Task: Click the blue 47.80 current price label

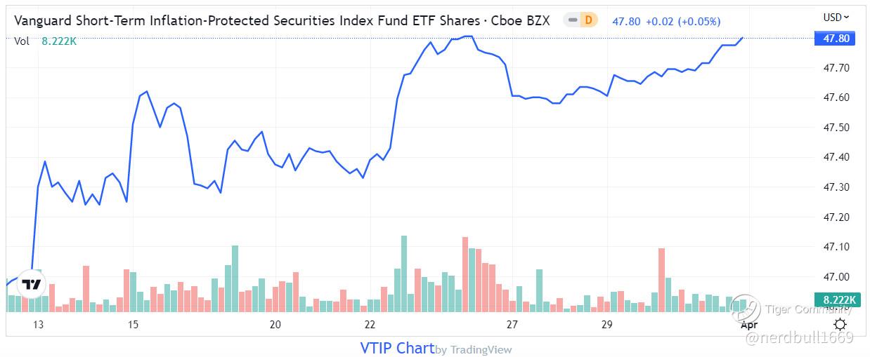Action: tap(834, 39)
